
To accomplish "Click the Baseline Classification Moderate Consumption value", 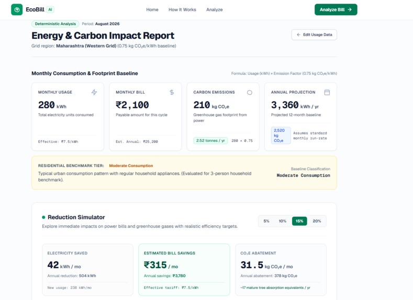I will point(303,175).
